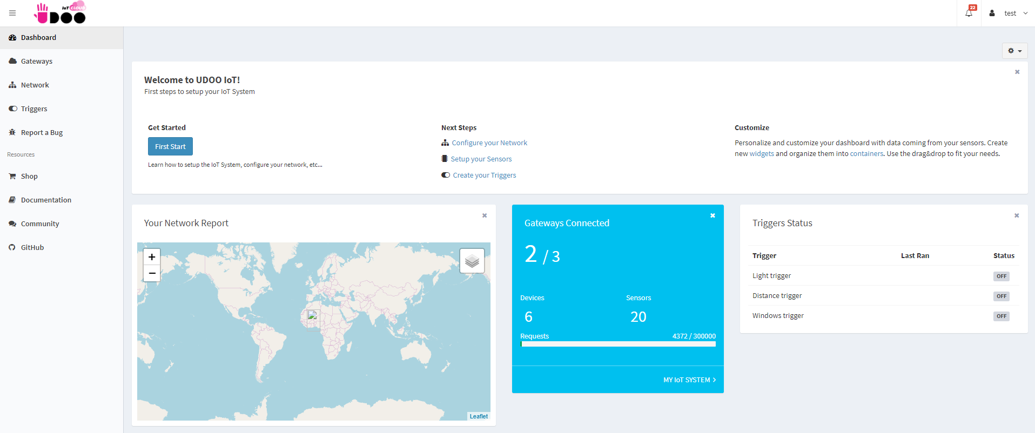Image resolution: width=1035 pixels, height=433 pixels.
Task: Toggle the Distance trigger OFF status
Action: (x=1002, y=296)
